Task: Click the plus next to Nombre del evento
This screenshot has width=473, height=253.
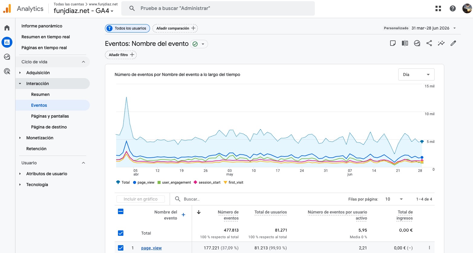Action: tap(183, 215)
